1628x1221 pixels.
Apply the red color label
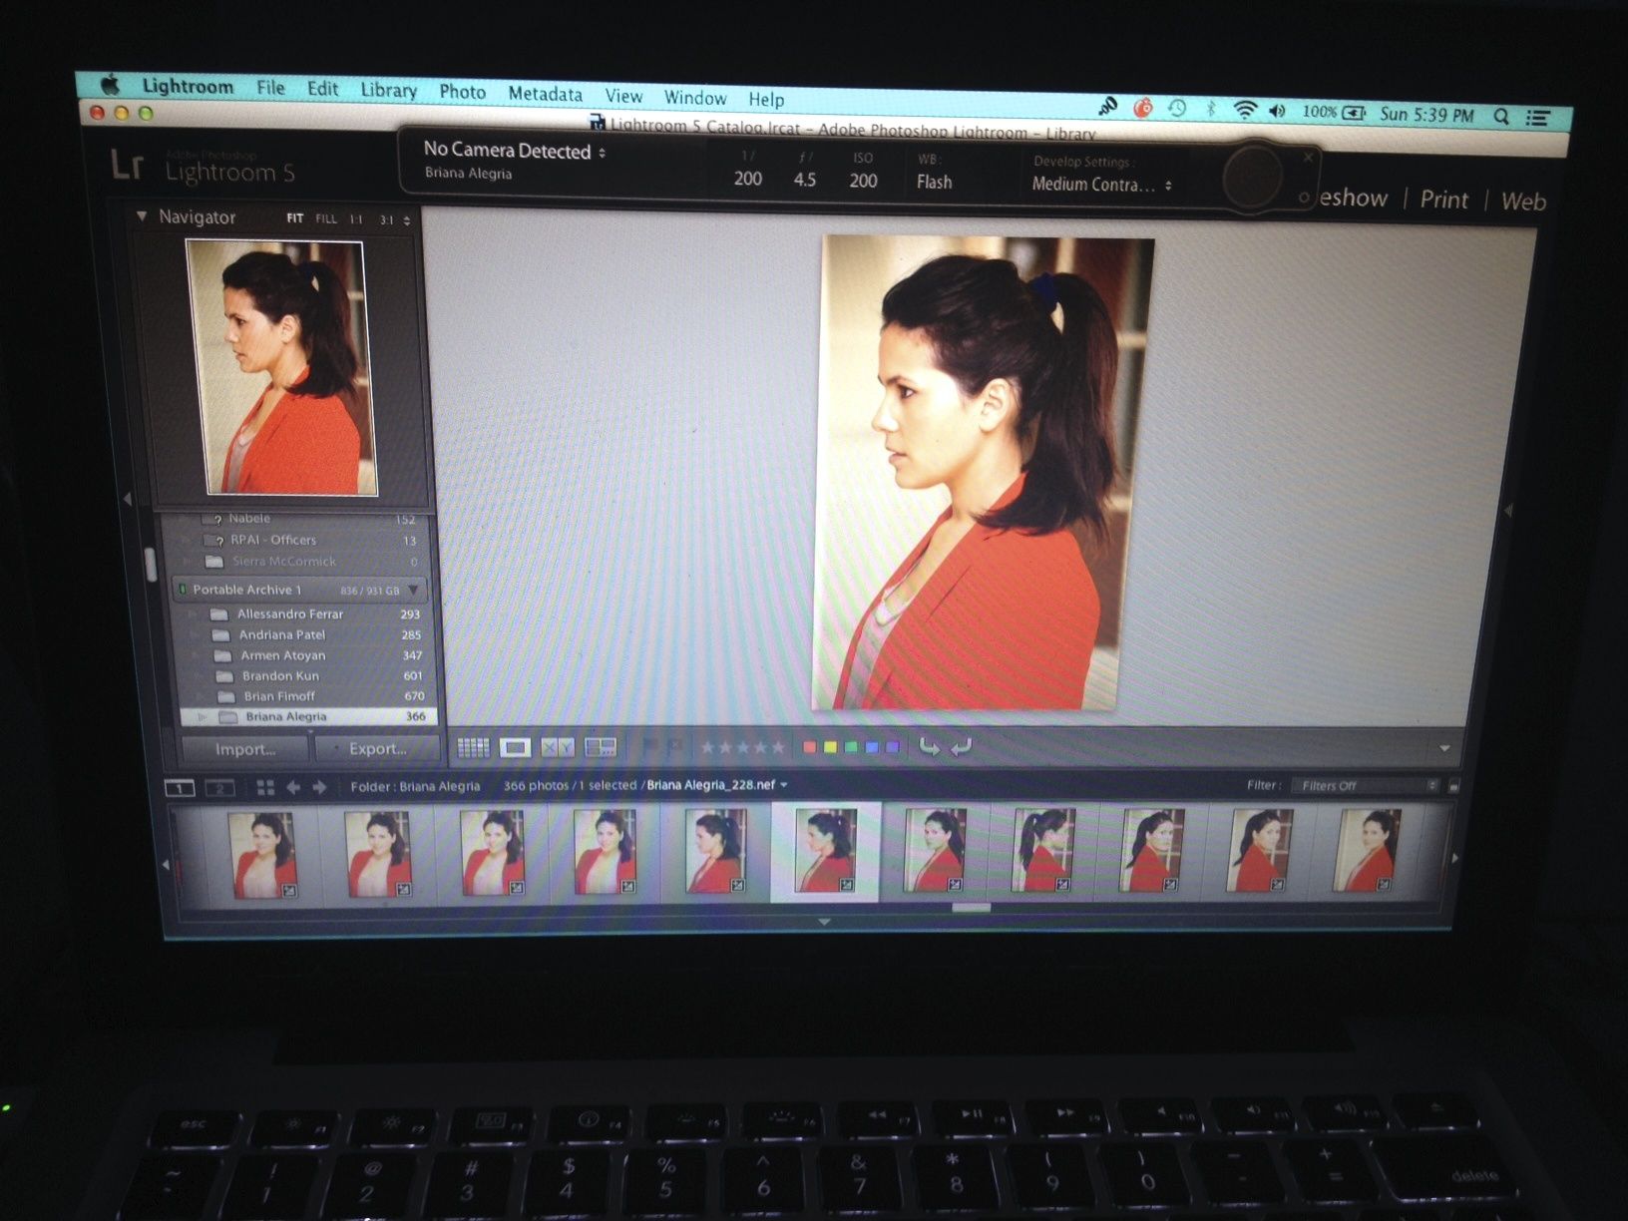pyautogui.click(x=810, y=747)
